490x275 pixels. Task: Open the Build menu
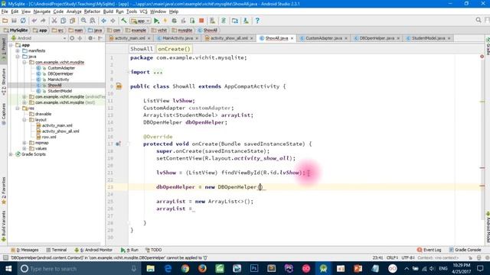[108, 11]
